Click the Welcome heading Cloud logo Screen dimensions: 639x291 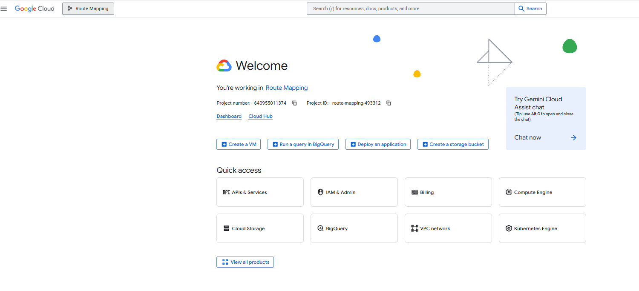click(224, 66)
